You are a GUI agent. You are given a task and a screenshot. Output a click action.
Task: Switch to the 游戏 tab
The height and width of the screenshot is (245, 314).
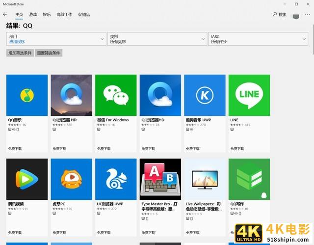(x=33, y=14)
